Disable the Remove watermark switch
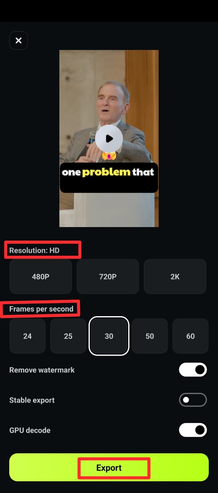The width and height of the screenshot is (218, 493). pos(193,369)
